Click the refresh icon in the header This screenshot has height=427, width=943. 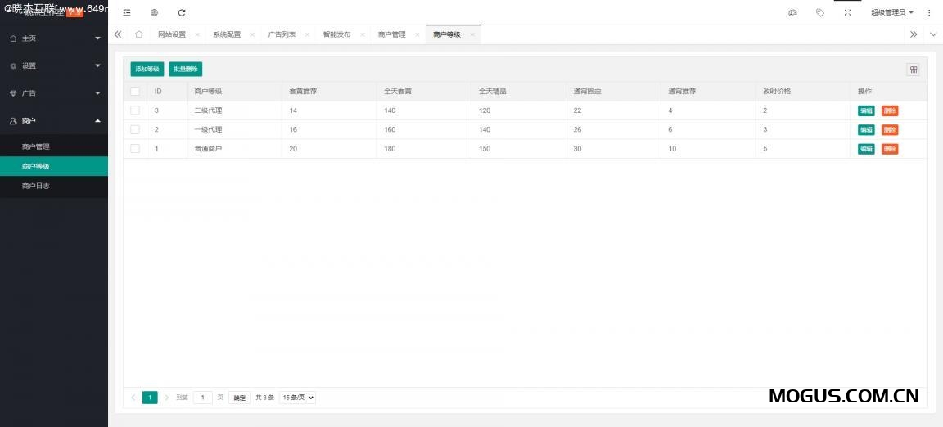[182, 12]
